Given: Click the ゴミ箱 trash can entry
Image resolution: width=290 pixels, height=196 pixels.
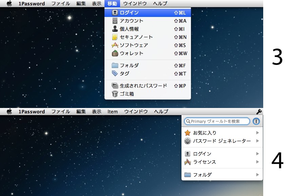Looking at the screenshot, I should pyautogui.click(x=148, y=94).
